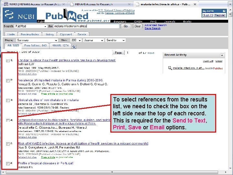The width and height of the screenshot is (233, 175).
Task: Click the horizontal scrollbar thumb
Action: [112, 172]
